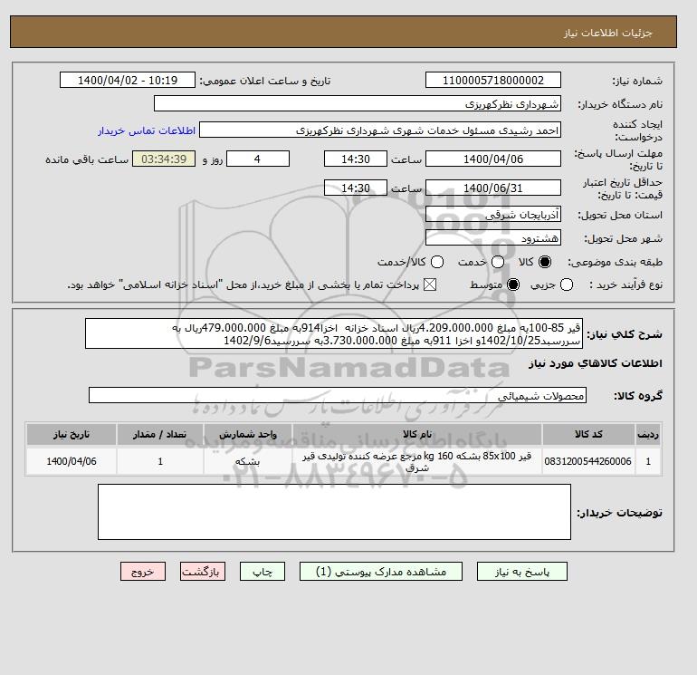Click the price validity time field 14:30
This screenshot has width=697, height=675.
[x=356, y=188]
